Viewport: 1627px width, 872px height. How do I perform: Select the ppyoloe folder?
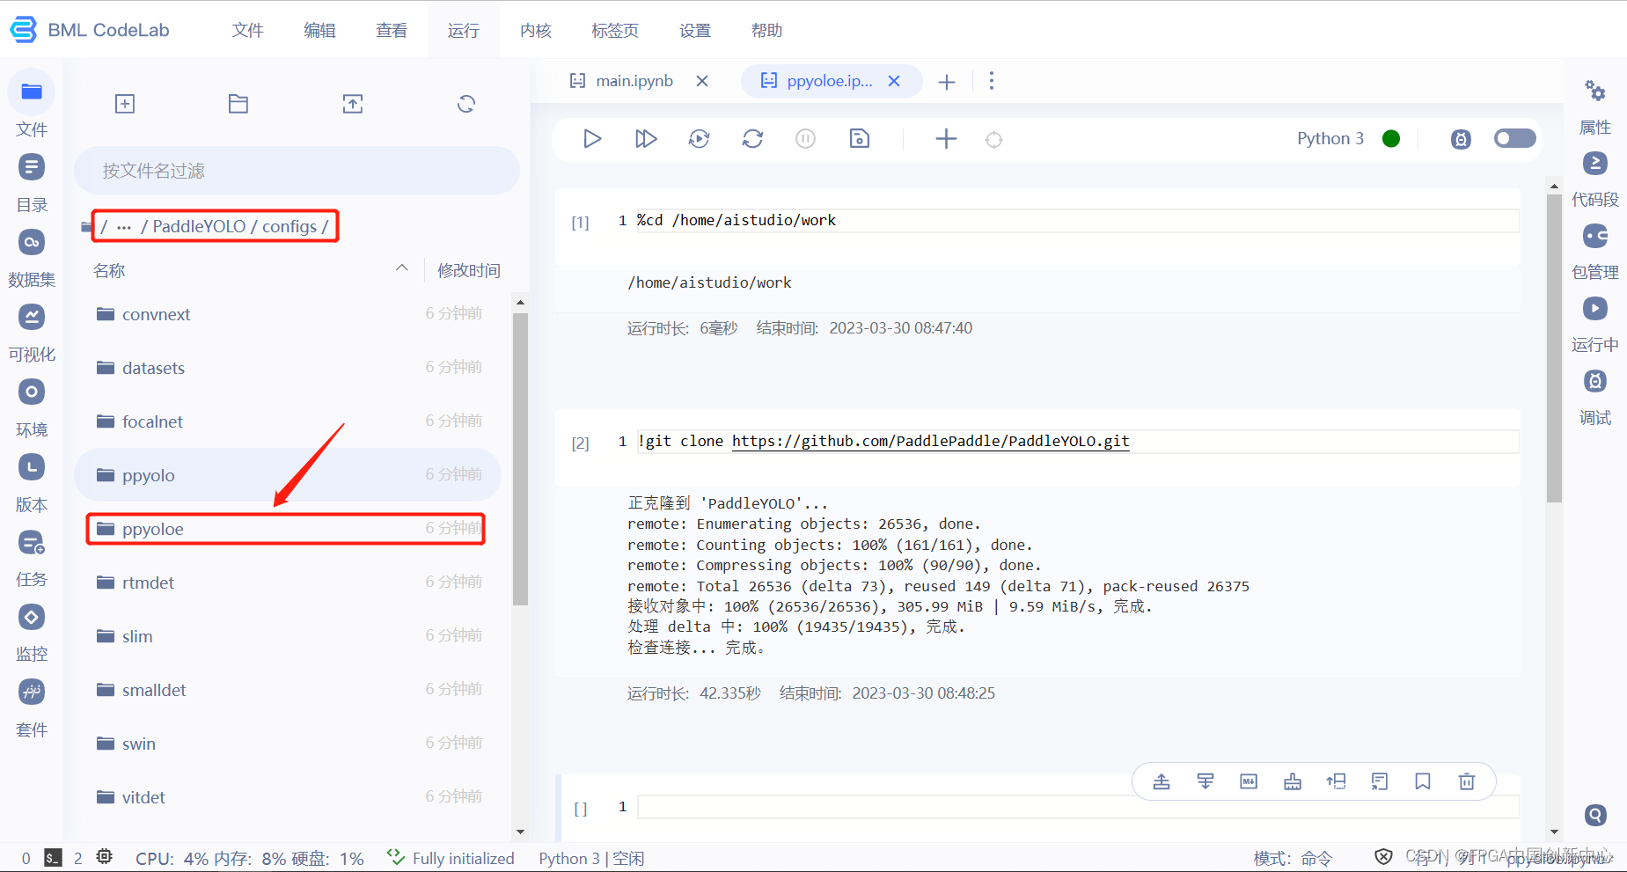coord(289,529)
